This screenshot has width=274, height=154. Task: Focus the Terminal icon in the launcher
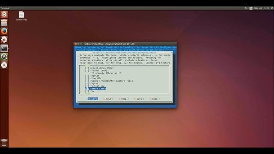point(4,48)
